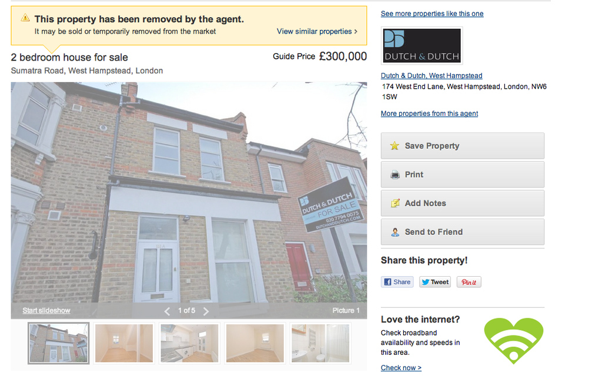Select the kitchen photo thumbnail
This screenshot has height=376, width=602.
pos(189,343)
